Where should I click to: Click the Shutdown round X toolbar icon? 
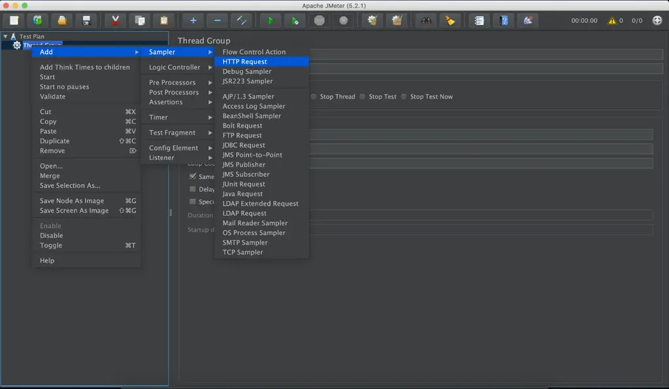point(344,20)
